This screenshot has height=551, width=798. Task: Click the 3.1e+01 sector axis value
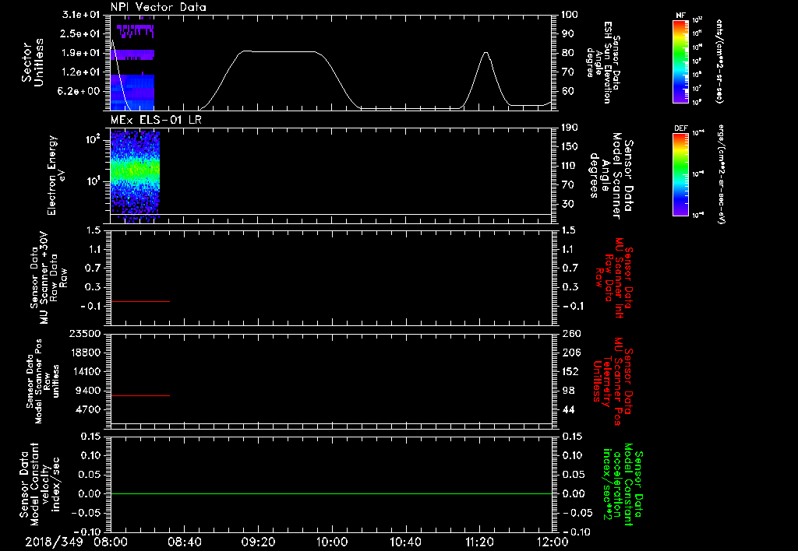pos(81,15)
